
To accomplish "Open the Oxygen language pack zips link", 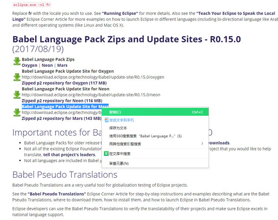I will (30, 65).
